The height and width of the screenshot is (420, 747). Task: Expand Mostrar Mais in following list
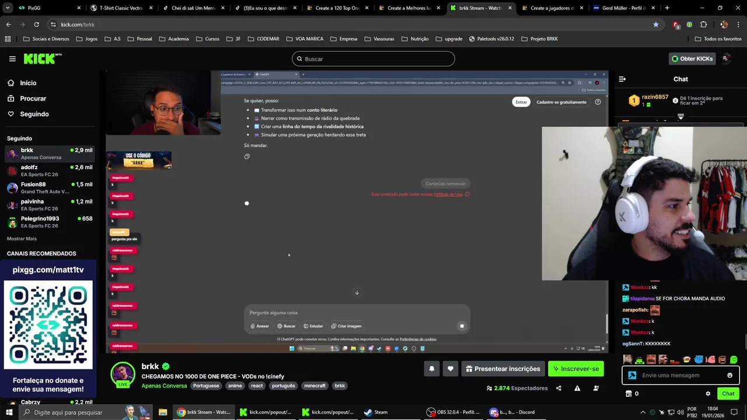22,239
